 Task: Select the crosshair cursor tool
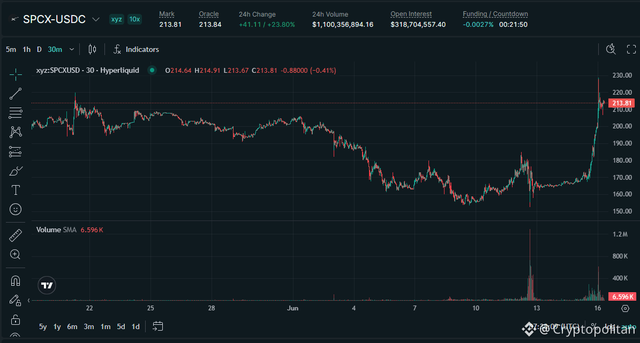point(16,74)
